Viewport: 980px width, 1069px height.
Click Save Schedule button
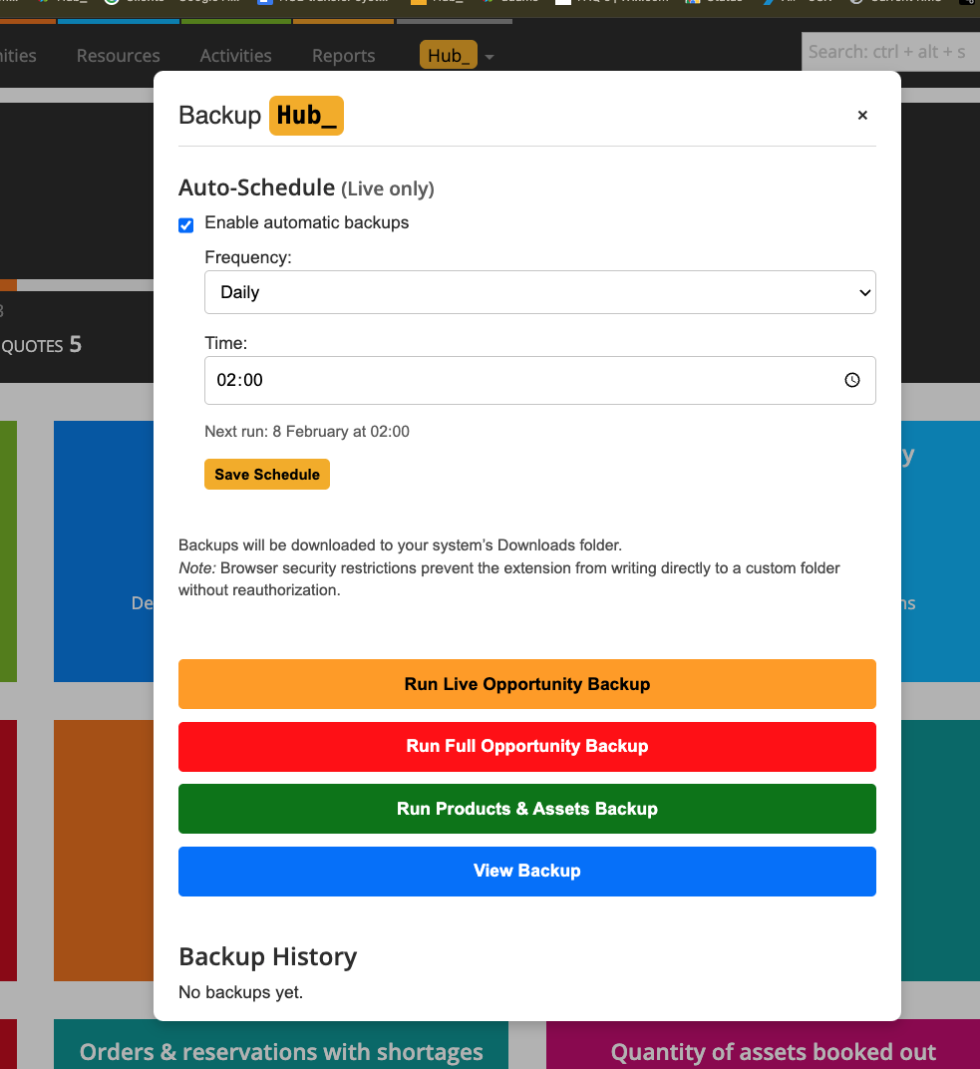click(x=267, y=475)
